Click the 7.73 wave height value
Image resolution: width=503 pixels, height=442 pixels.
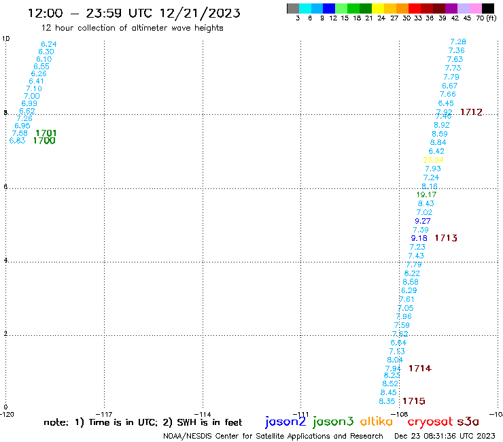(453, 68)
